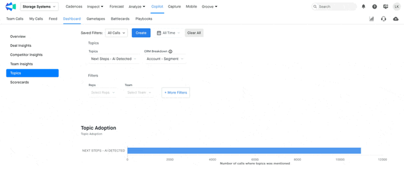
Task: Open the Select Reps dropdown
Action: (103, 93)
